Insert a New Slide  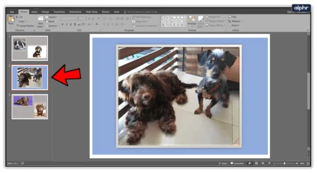click(x=41, y=21)
